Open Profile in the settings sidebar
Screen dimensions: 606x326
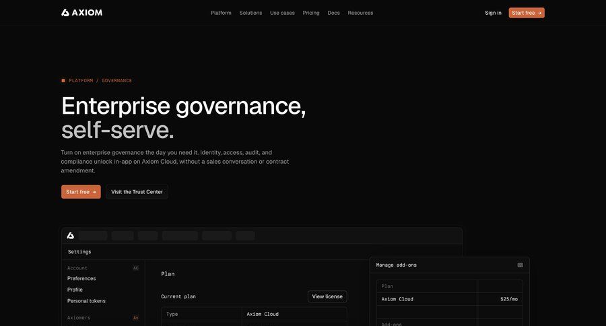[75, 290]
